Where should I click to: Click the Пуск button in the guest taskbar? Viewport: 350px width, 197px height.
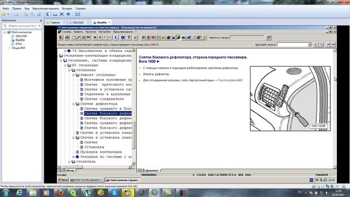pos(63,180)
